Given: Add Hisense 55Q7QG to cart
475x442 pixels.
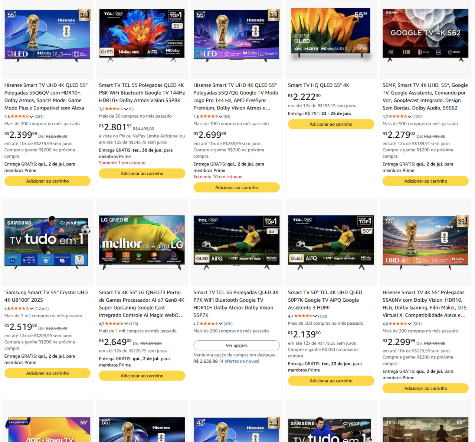Looking at the screenshot, I should pyautogui.click(x=237, y=187).
